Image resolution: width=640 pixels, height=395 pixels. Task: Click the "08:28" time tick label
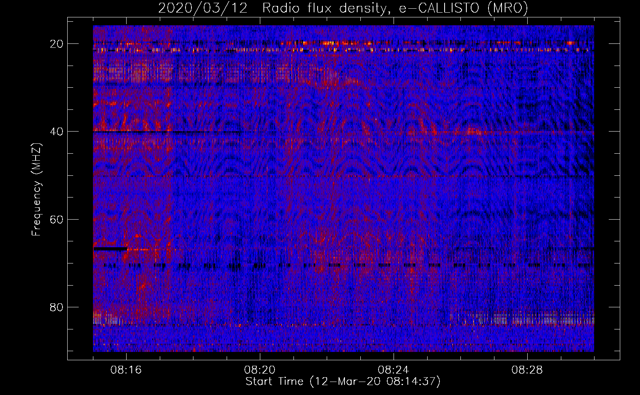pyautogui.click(x=527, y=370)
